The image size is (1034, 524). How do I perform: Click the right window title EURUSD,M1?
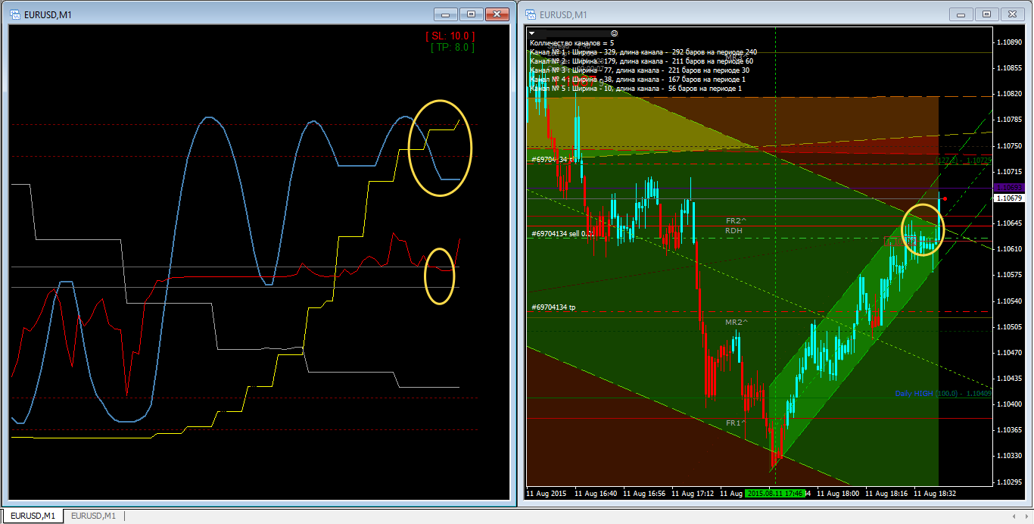point(563,14)
